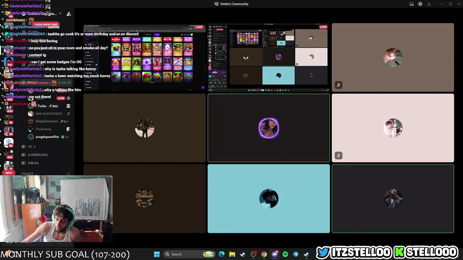Click muted mic badge on pink tile
463x260 pixels.
tap(339, 156)
